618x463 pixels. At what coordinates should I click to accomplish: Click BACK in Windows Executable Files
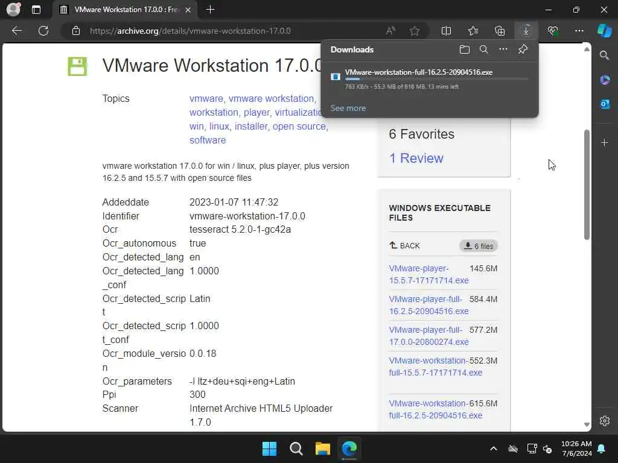click(x=405, y=246)
